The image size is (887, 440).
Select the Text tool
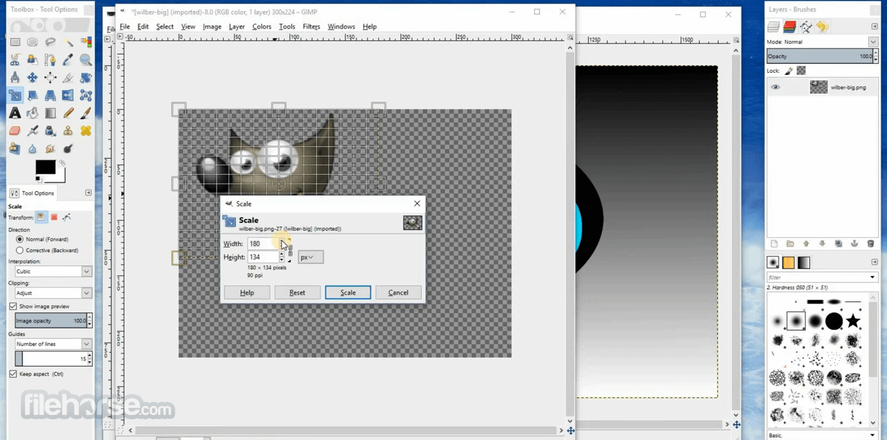click(15, 113)
